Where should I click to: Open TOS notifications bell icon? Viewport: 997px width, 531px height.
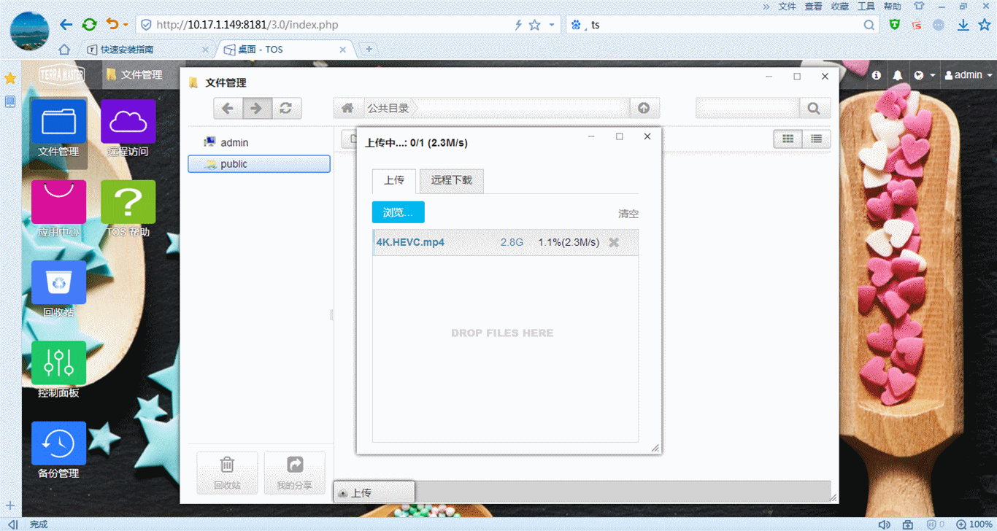(x=898, y=75)
